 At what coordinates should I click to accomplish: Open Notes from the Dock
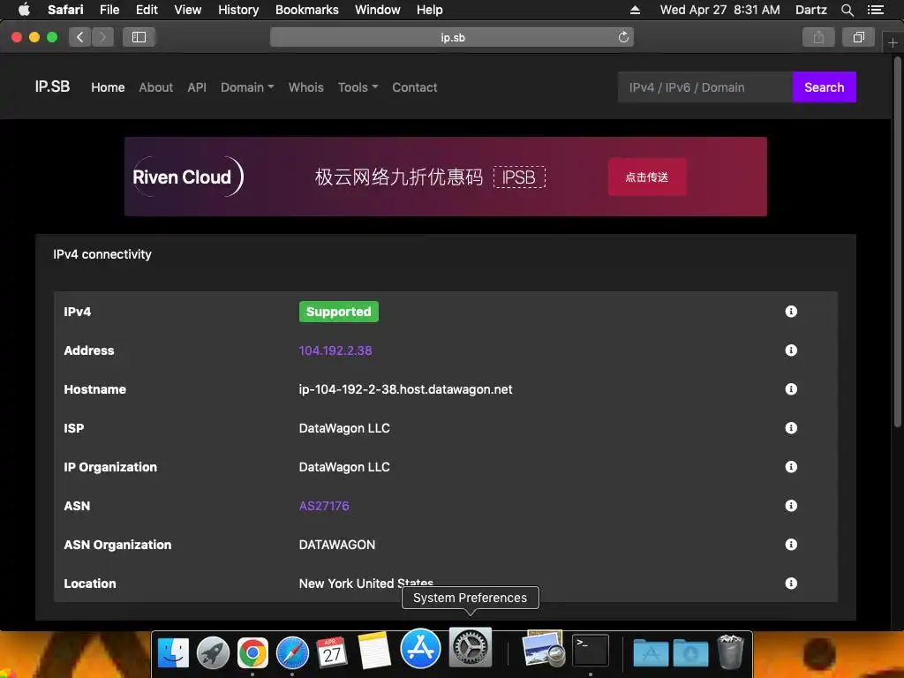(x=374, y=652)
